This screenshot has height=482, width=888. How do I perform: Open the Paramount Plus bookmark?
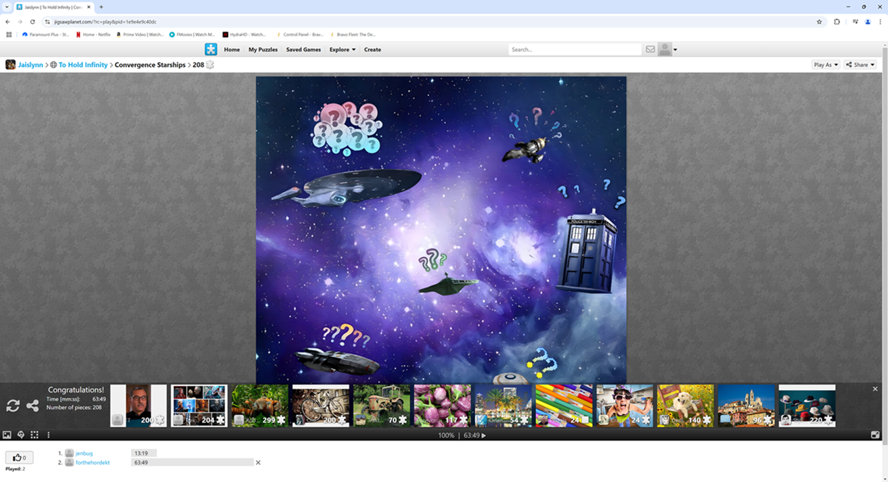[45, 34]
